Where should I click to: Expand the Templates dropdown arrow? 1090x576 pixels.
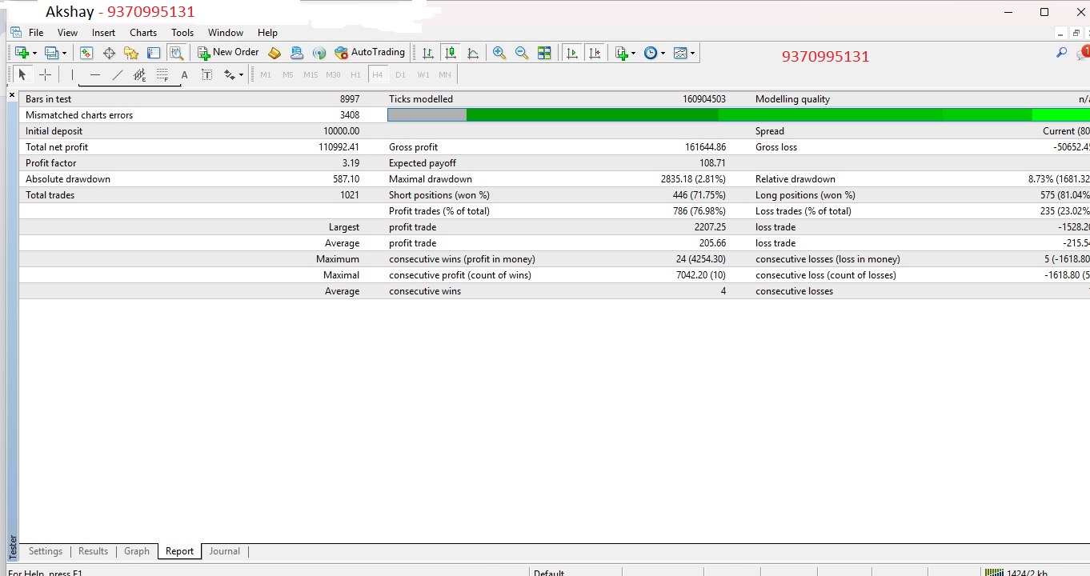[693, 54]
